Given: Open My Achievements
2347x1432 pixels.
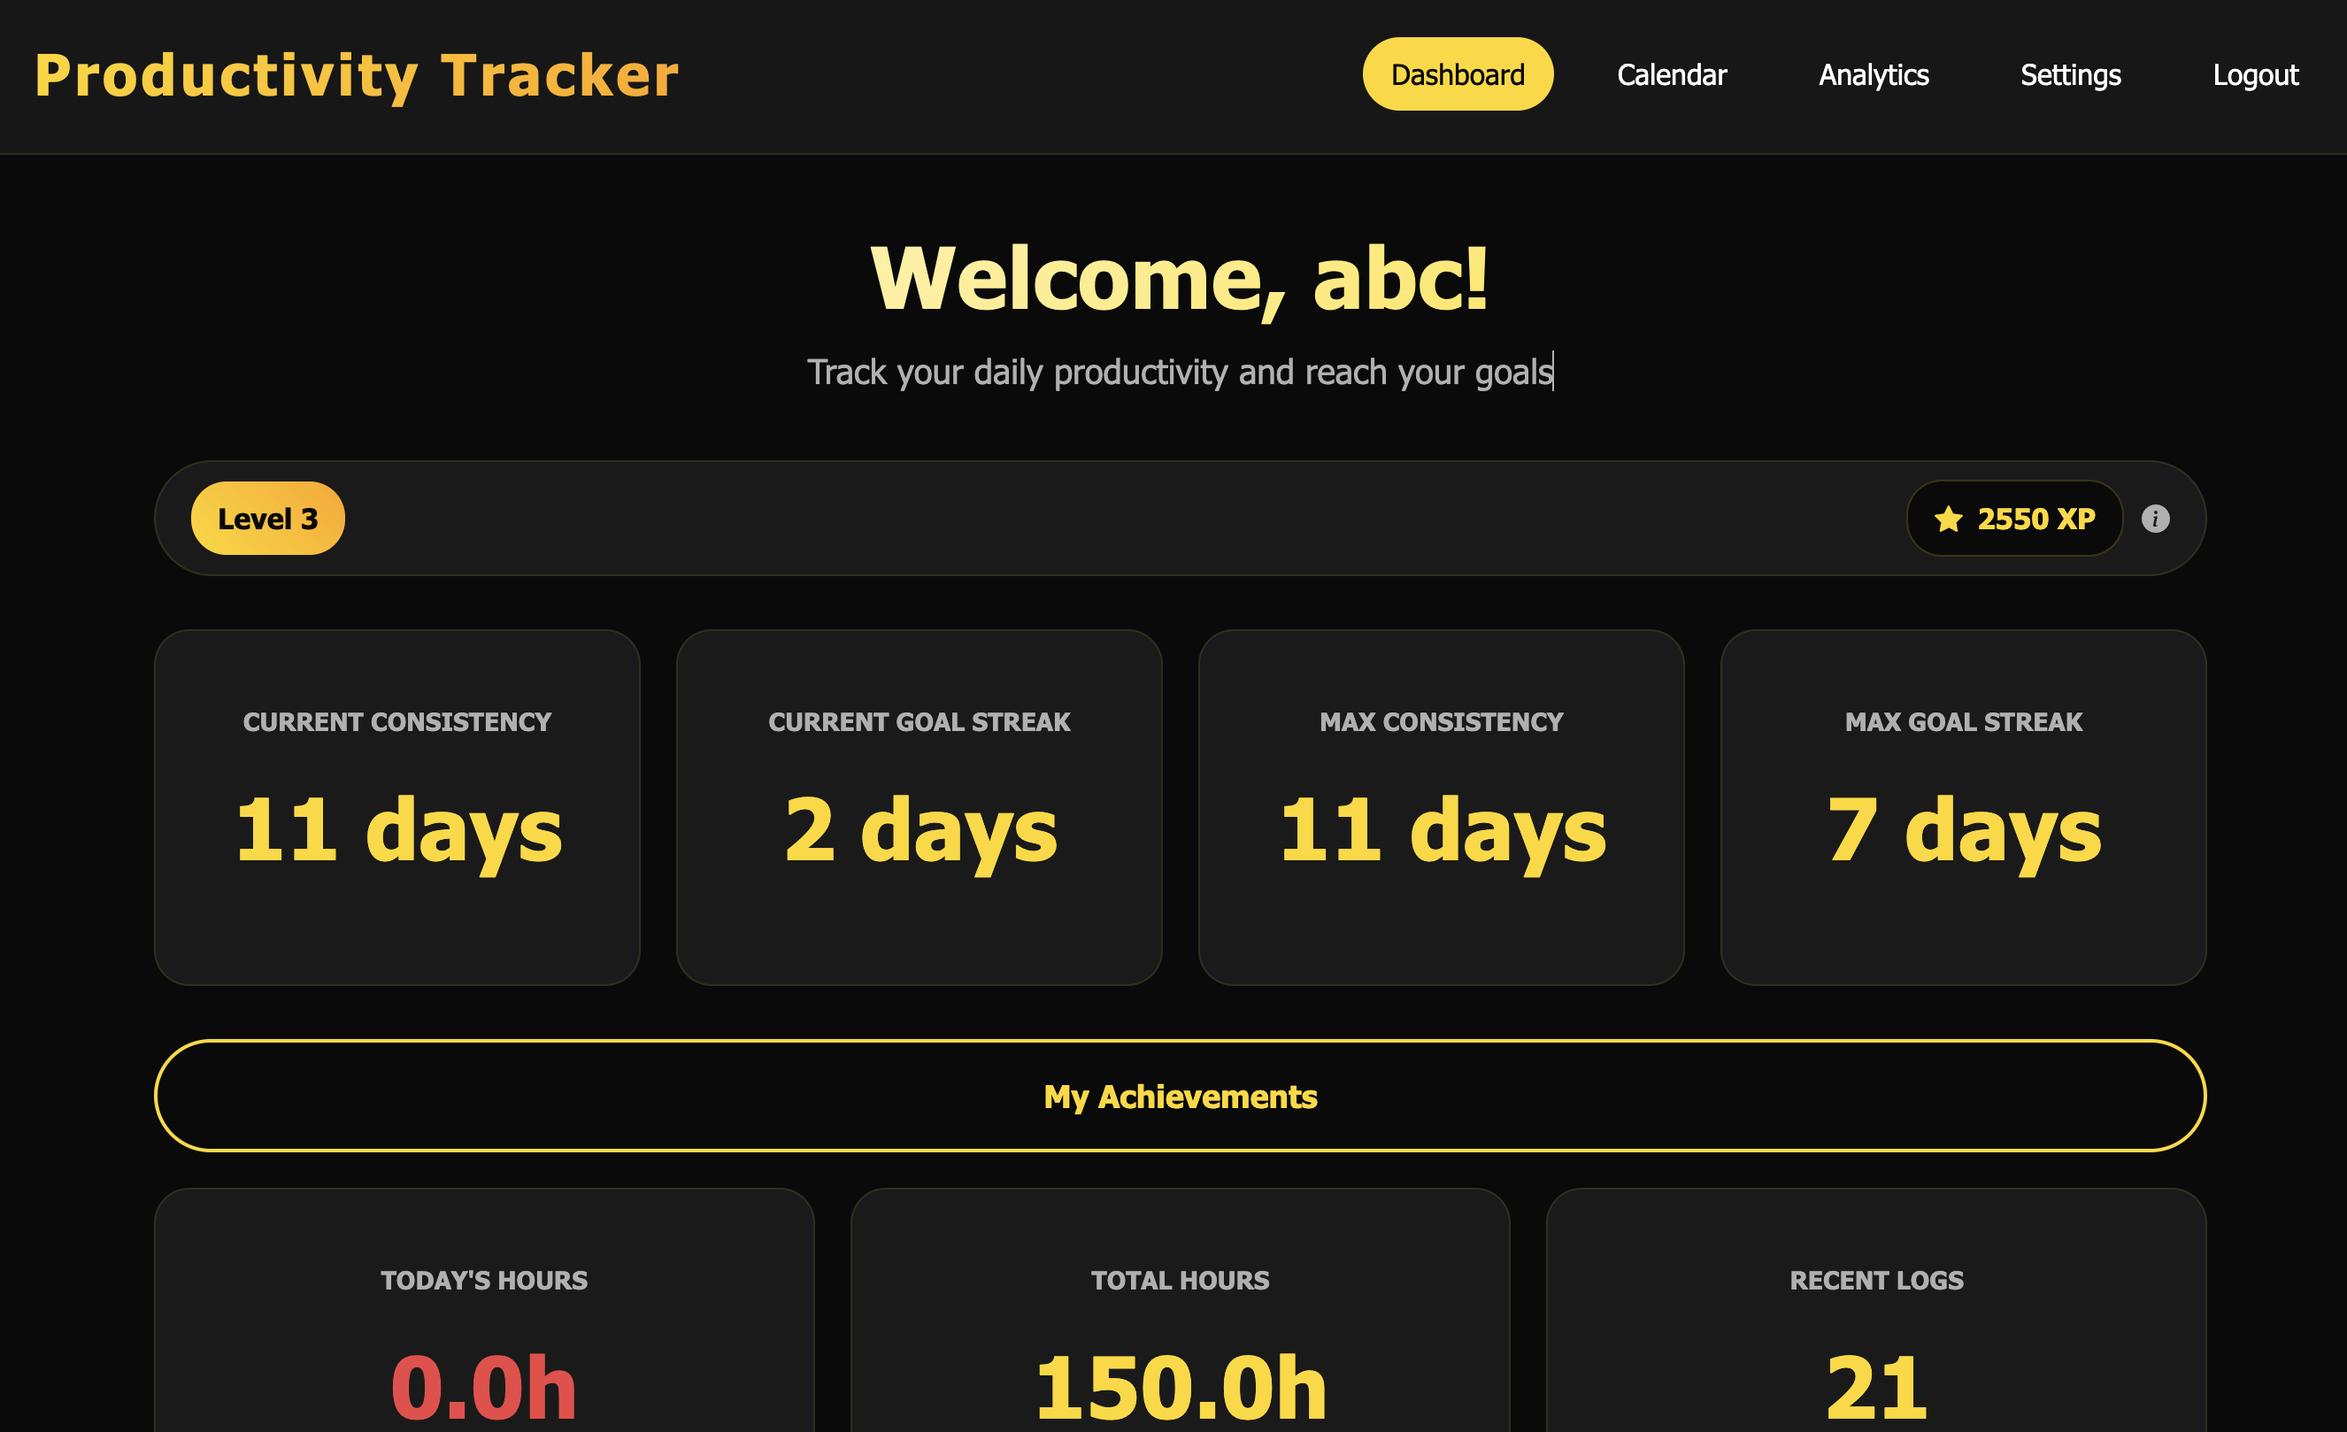Looking at the screenshot, I should coord(1181,1096).
